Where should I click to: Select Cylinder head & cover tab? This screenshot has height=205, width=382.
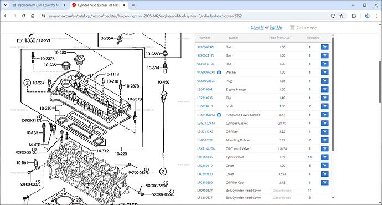click(99, 5)
